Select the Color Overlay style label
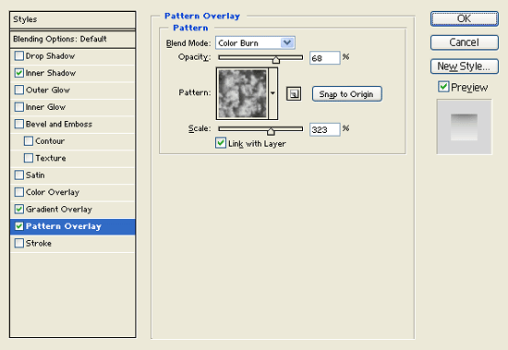 coord(53,192)
